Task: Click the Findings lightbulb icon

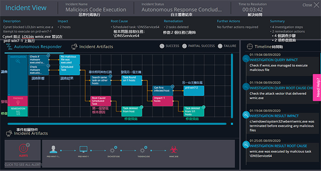Action: coord(18,103)
